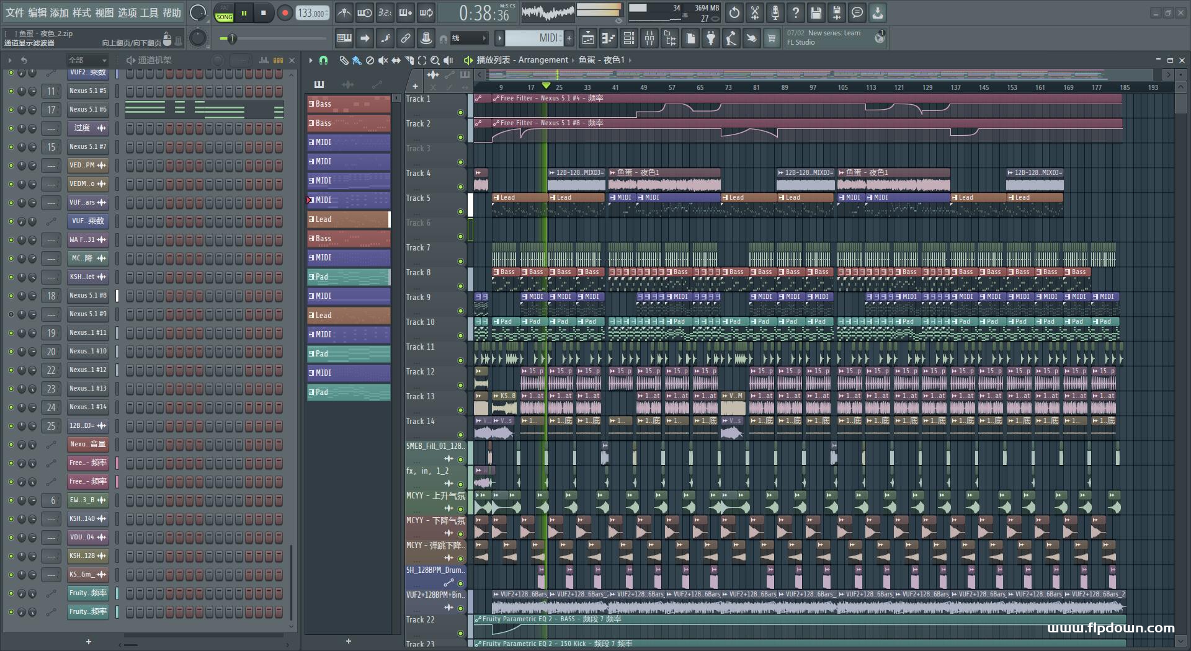This screenshot has width=1191, height=651.
Task: Open the 帮助 menu
Action: pos(172,12)
